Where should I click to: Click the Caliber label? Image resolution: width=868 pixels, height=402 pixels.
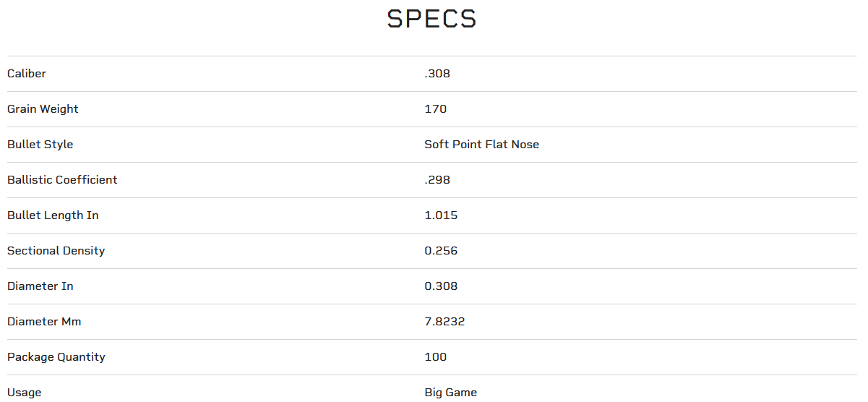pyautogui.click(x=27, y=74)
